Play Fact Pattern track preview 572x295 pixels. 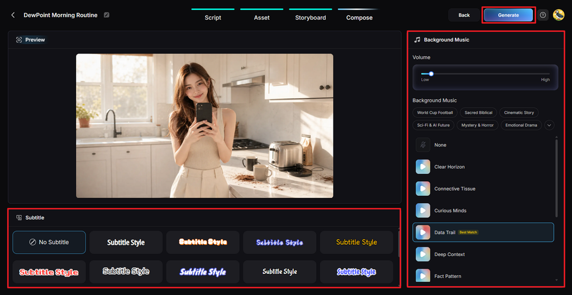(x=423, y=276)
